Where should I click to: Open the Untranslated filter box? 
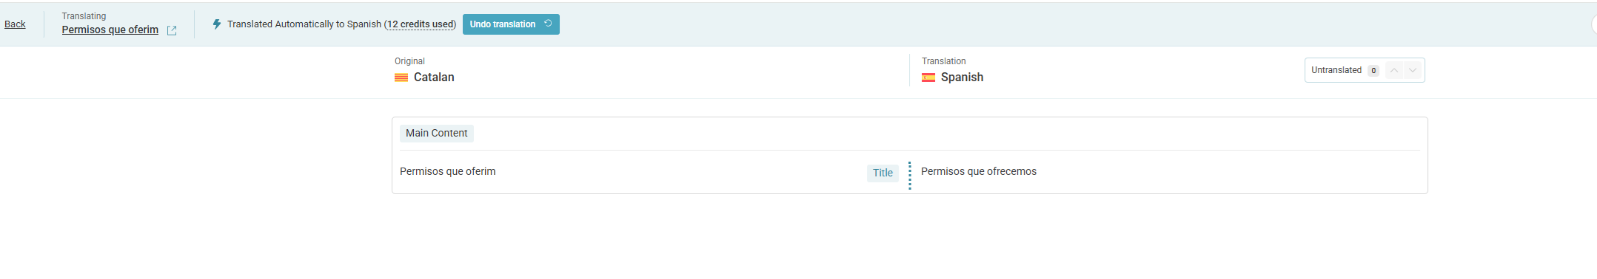[1365, 70]
